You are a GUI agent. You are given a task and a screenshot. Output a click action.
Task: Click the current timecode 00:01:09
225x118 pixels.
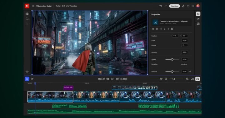coord(101,79)
